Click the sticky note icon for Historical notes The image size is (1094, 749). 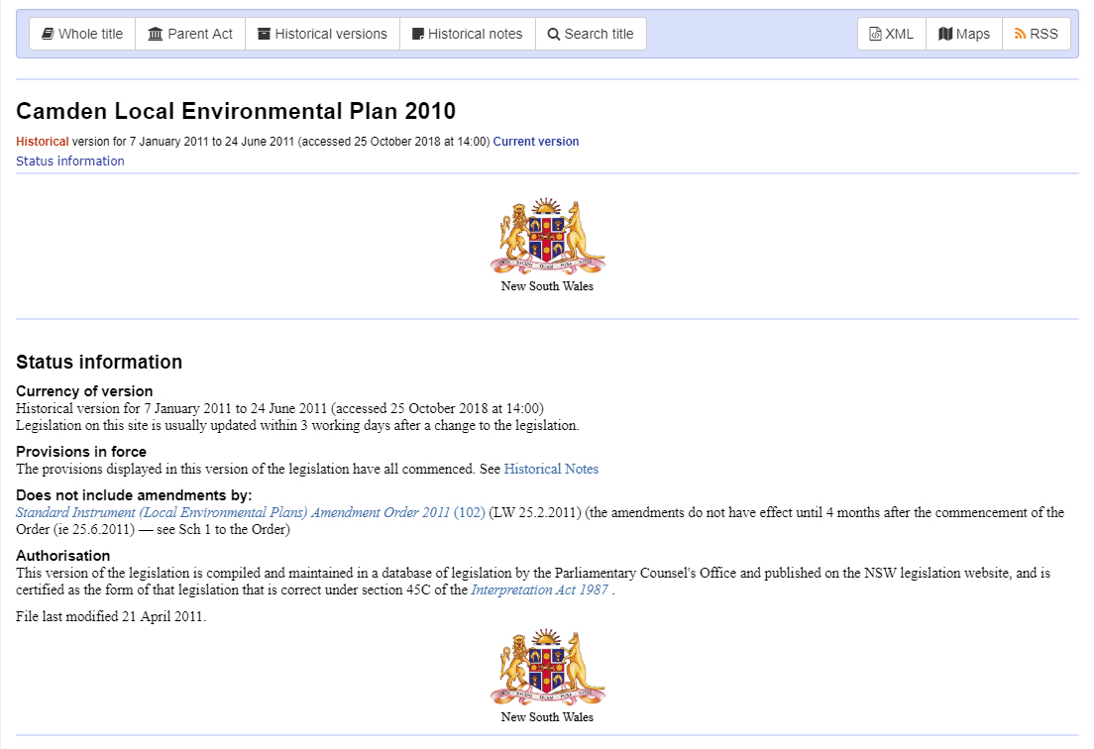418,34
